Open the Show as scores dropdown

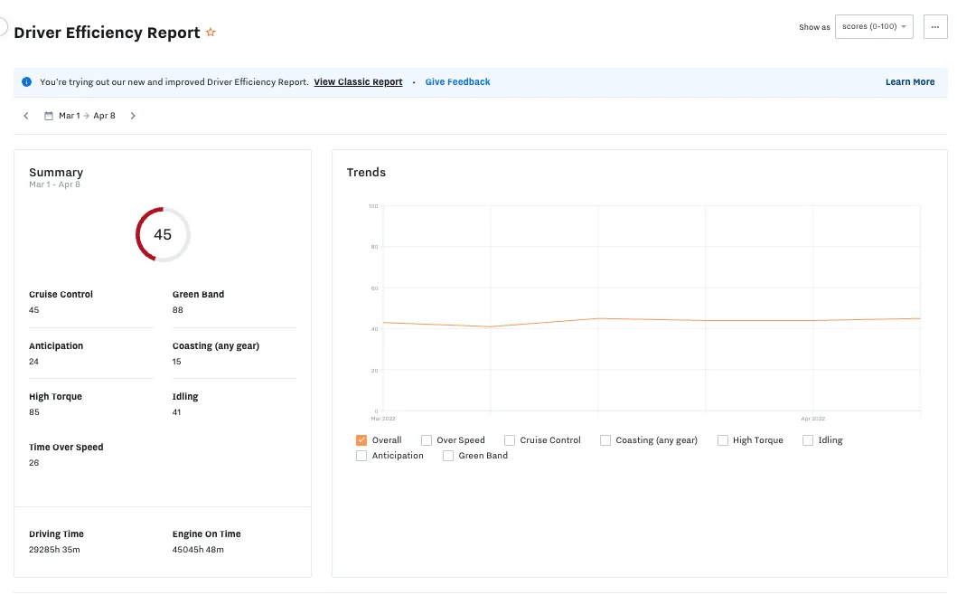point(874,27)
